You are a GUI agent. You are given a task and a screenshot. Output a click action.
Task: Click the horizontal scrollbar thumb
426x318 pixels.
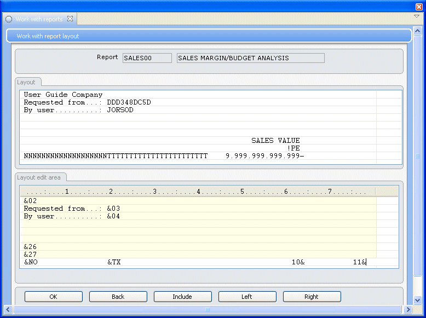click(x=207, y=310)
